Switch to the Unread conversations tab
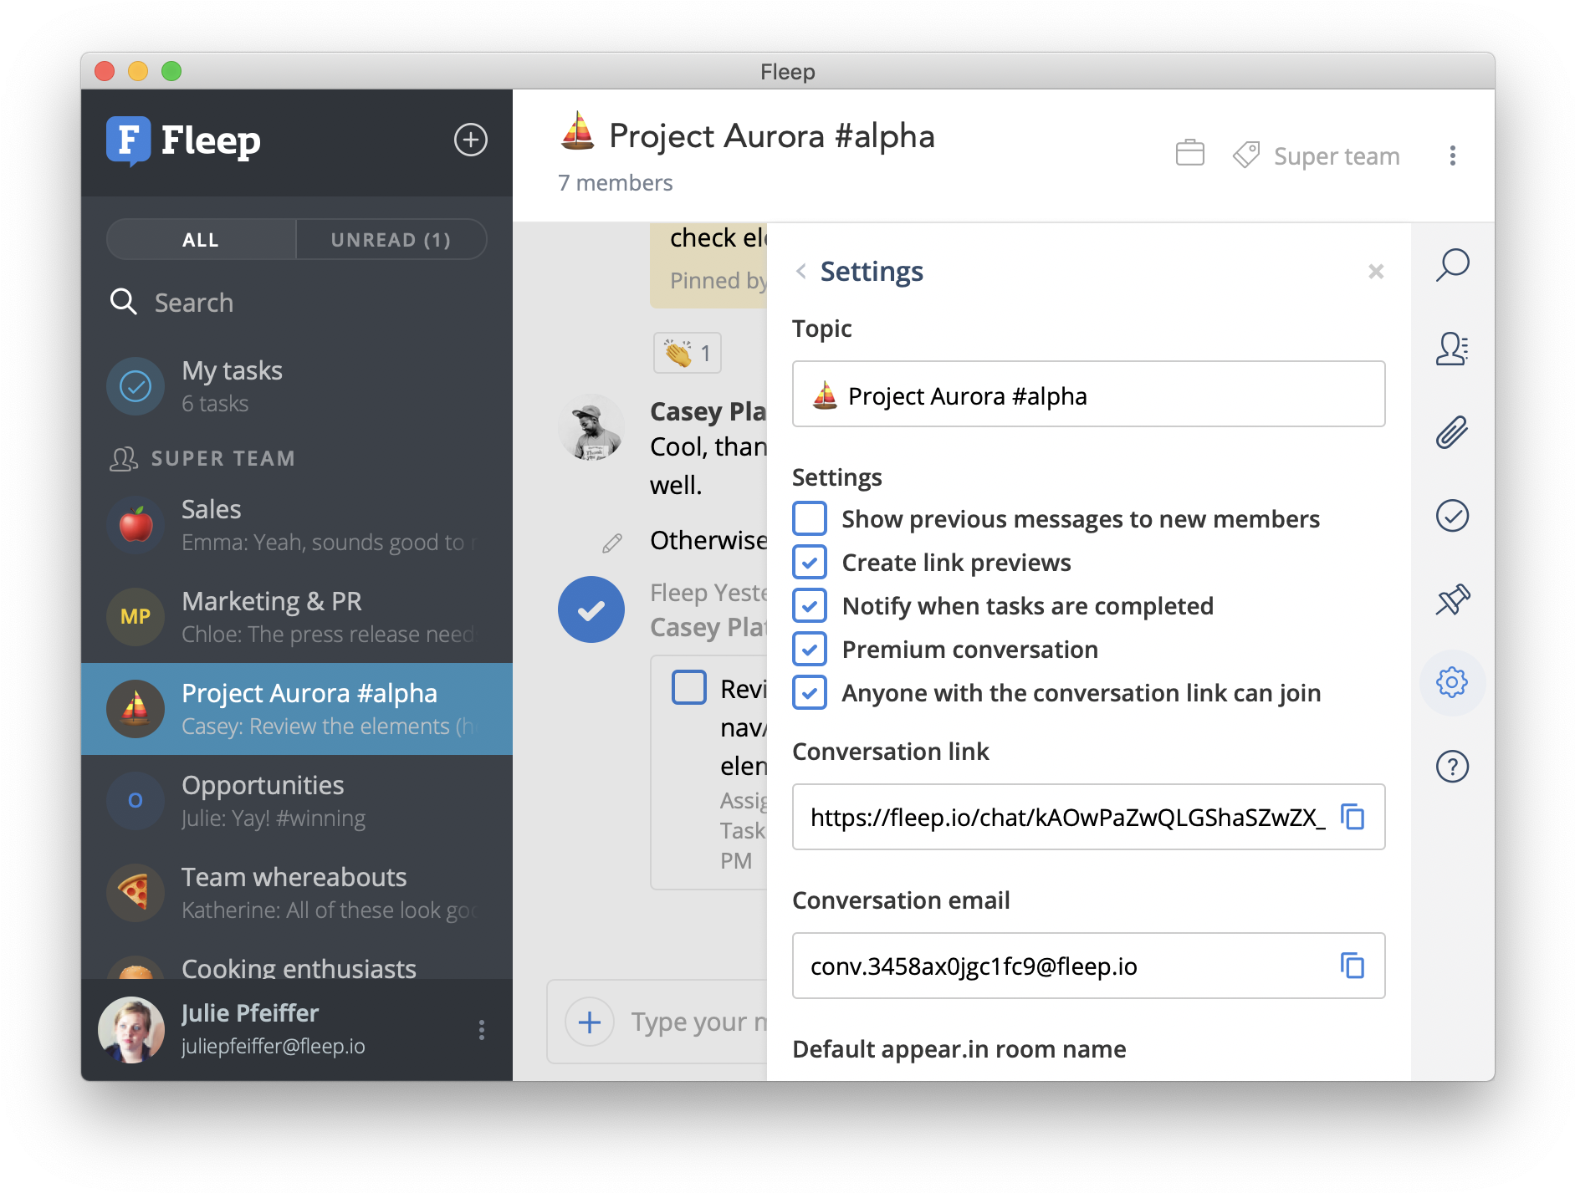This screenshot has width=1575, height=1193. 391,239
